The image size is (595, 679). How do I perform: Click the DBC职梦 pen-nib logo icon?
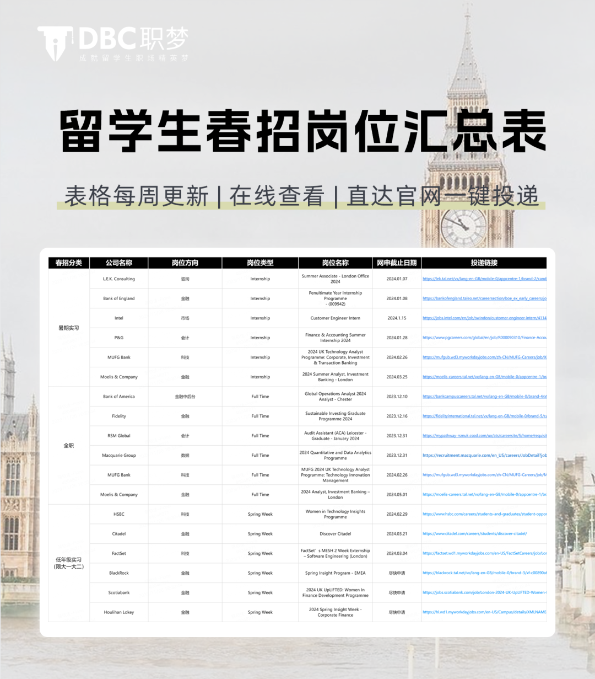[54, 42]
